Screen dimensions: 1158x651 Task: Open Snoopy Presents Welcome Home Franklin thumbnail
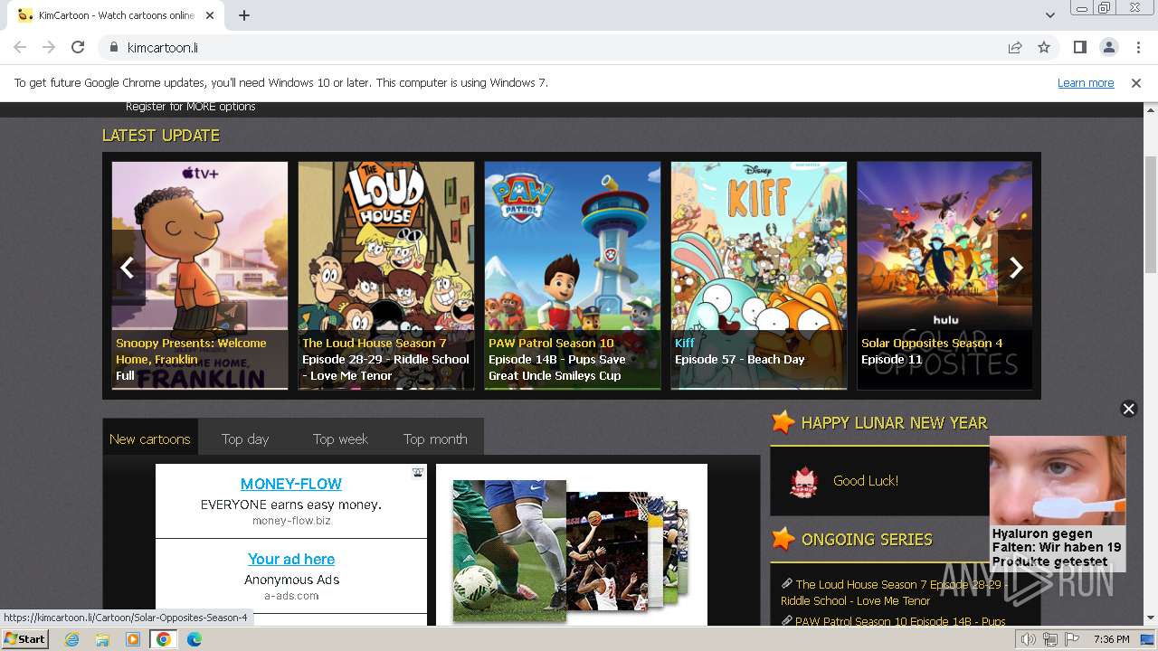click(x=200, y=276)
